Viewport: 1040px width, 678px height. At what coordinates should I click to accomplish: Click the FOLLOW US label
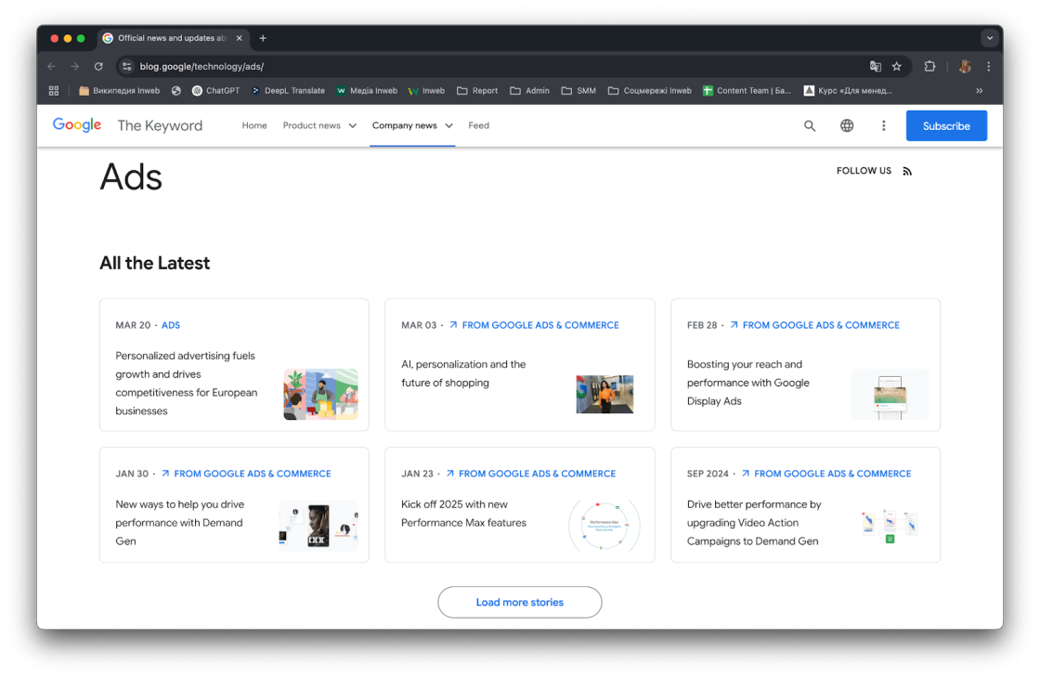tap(864, 171)
